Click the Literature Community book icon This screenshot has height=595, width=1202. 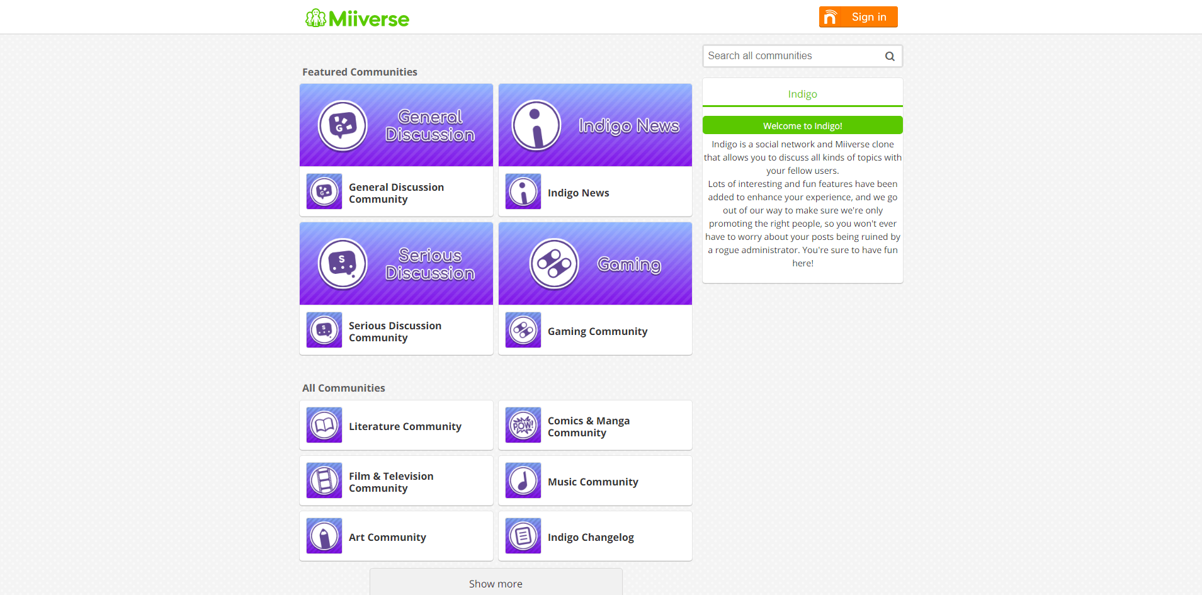pyautogui.click(x=324, y=425)
